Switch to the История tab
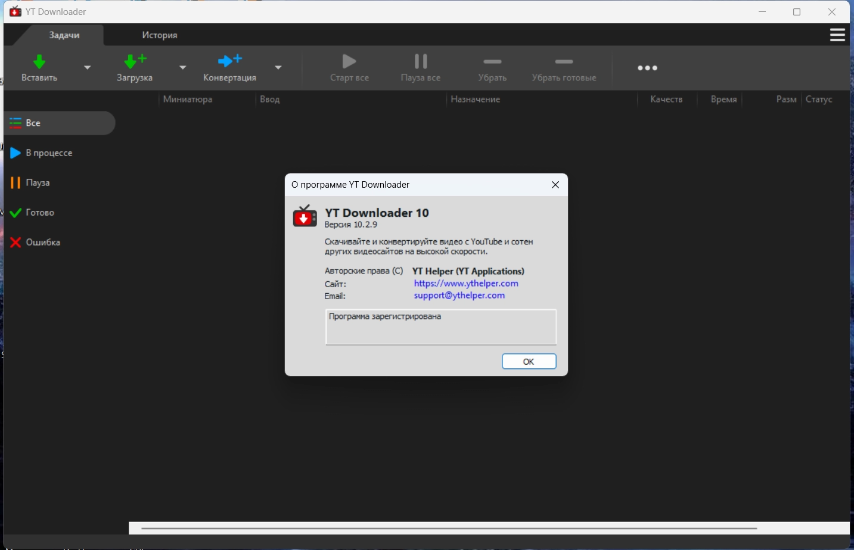Screen dimensions: 854x550 point(160,35)
